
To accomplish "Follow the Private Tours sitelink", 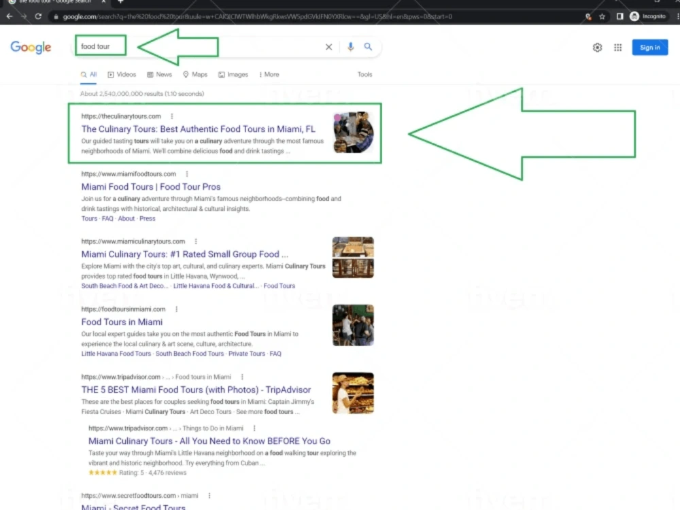I will 247,354.
